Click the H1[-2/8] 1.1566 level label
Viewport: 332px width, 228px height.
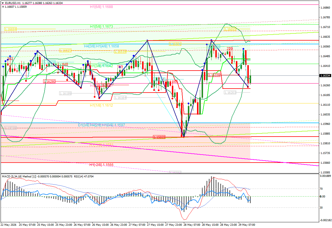tap(102, 165)
